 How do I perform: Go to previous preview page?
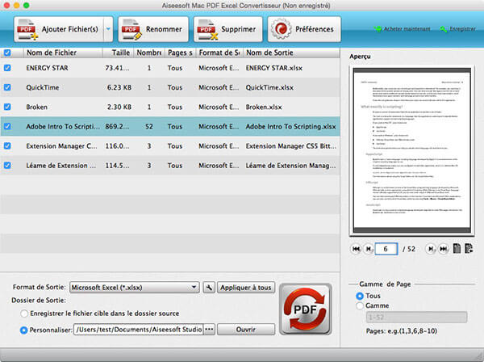click(369, 249)
